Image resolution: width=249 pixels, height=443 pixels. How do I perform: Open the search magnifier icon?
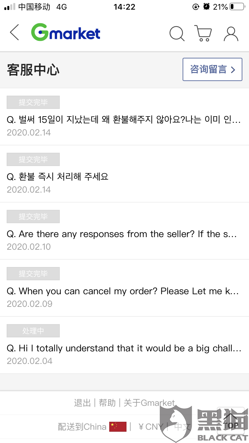click(x=177, y=34)
